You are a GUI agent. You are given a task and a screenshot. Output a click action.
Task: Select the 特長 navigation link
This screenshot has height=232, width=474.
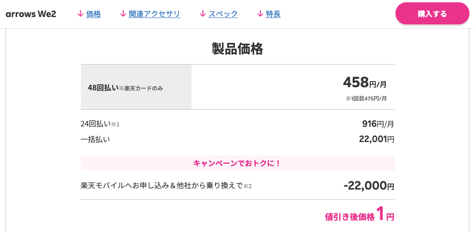tap(273, 14)
